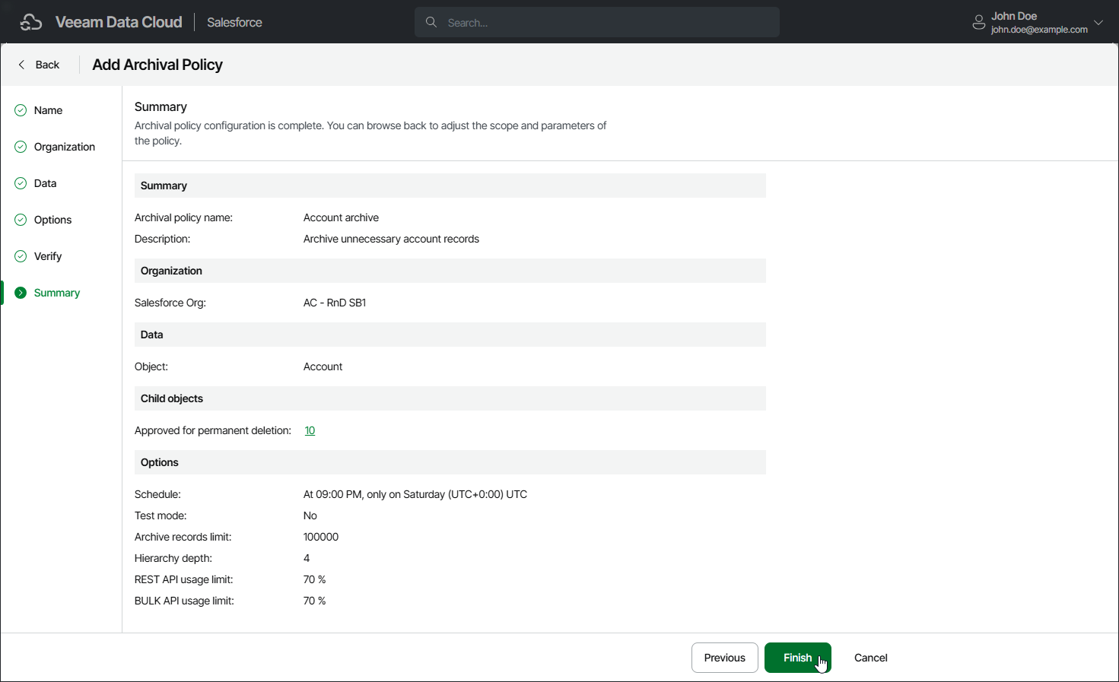Click the Veeam Data Cloud title text
The width and height of the screenshot is (1119, 682).
119,22
